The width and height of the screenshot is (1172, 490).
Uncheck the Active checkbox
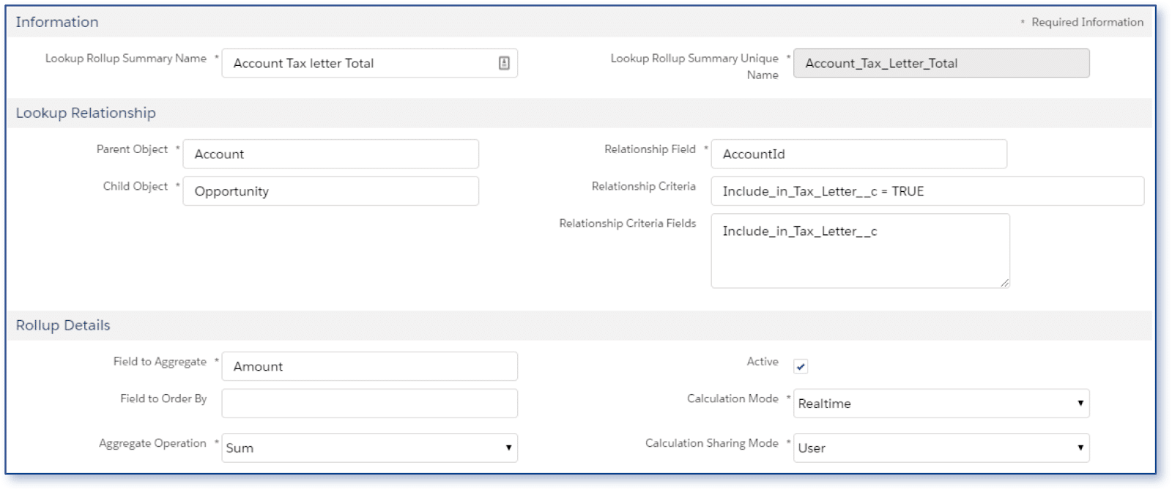tap(801, 367)
